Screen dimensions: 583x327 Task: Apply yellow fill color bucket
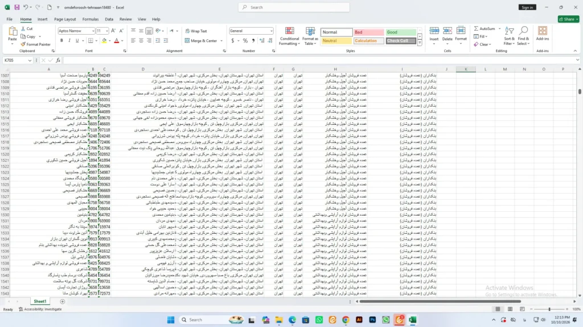click(104, 40)
